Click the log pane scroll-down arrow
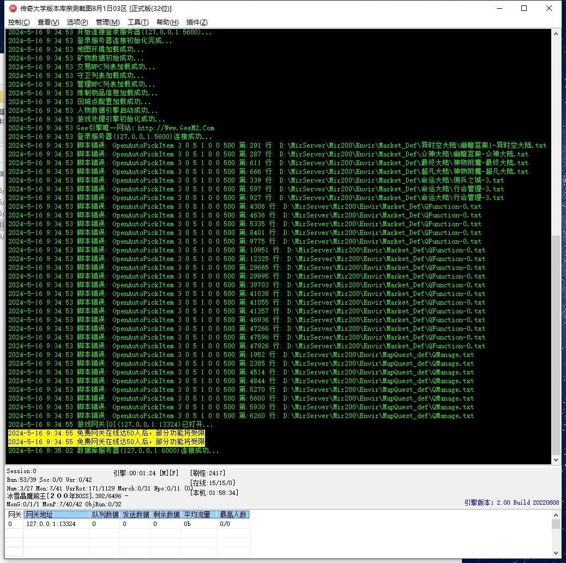Screen dimensions: 566x563 [x=556, y=460]
